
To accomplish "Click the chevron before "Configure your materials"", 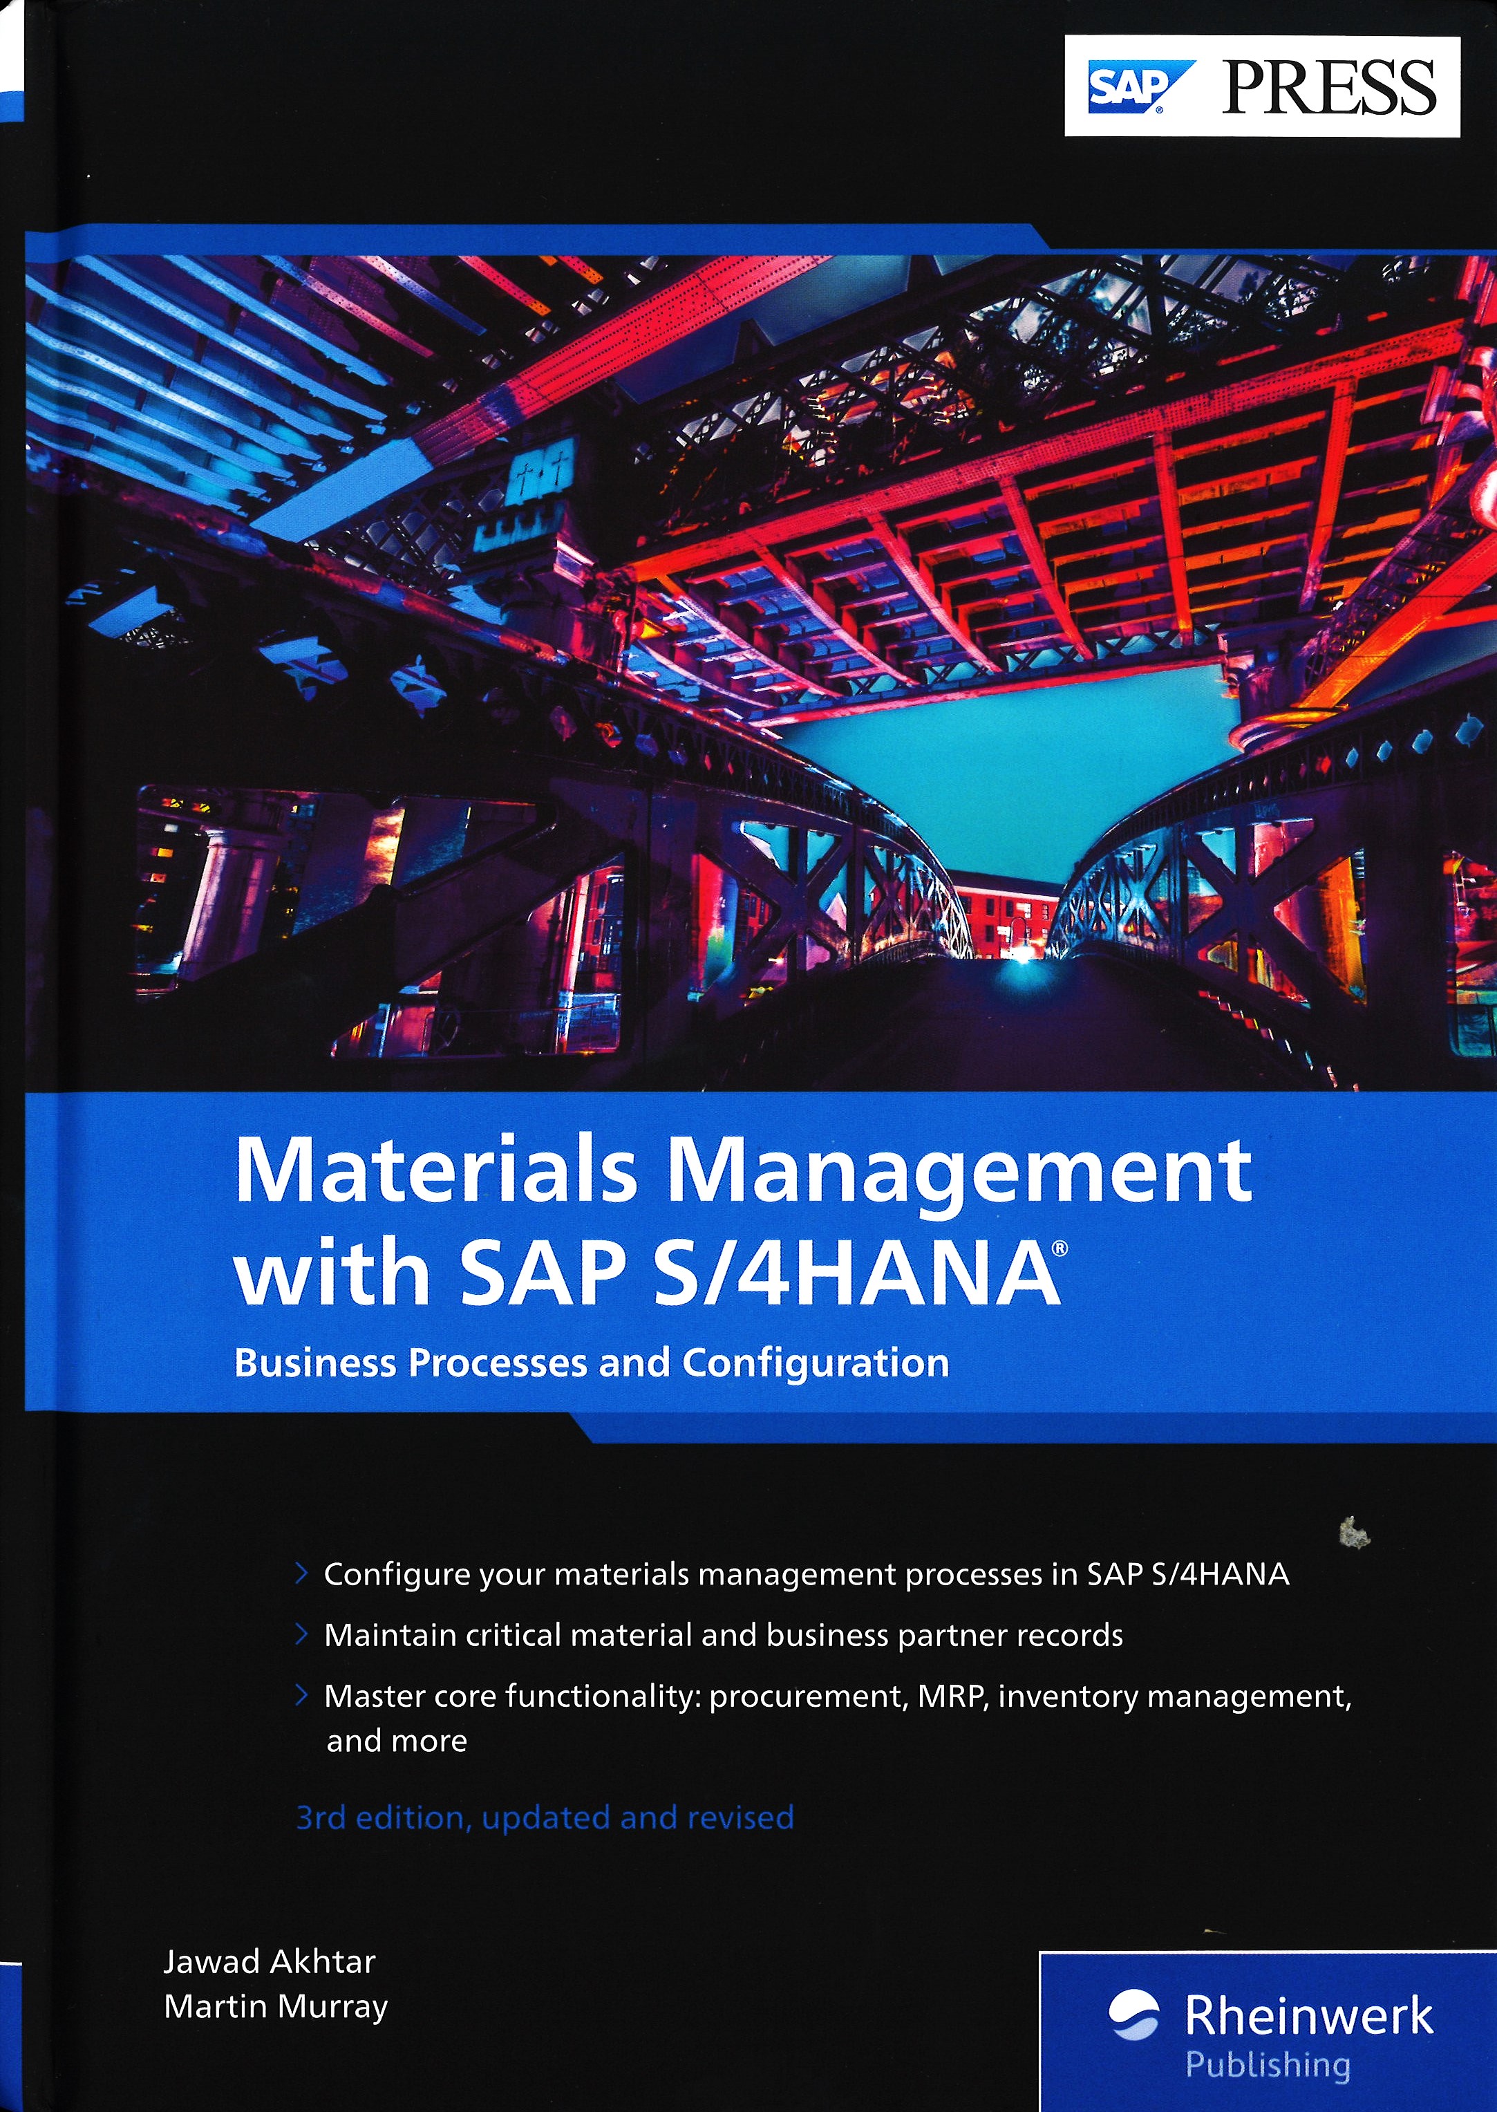I will click(x=301, y=1573).
